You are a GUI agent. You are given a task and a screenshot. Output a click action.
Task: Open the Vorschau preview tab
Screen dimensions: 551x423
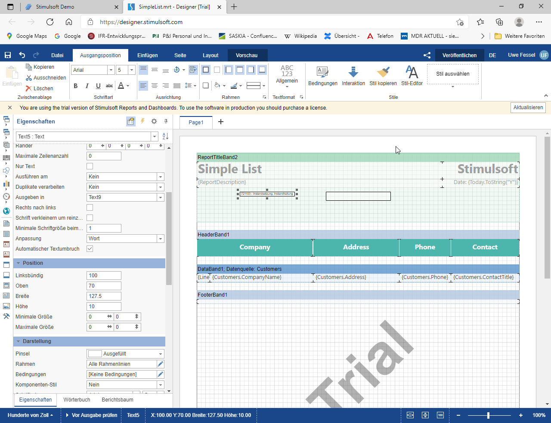(x=247, y=55)
